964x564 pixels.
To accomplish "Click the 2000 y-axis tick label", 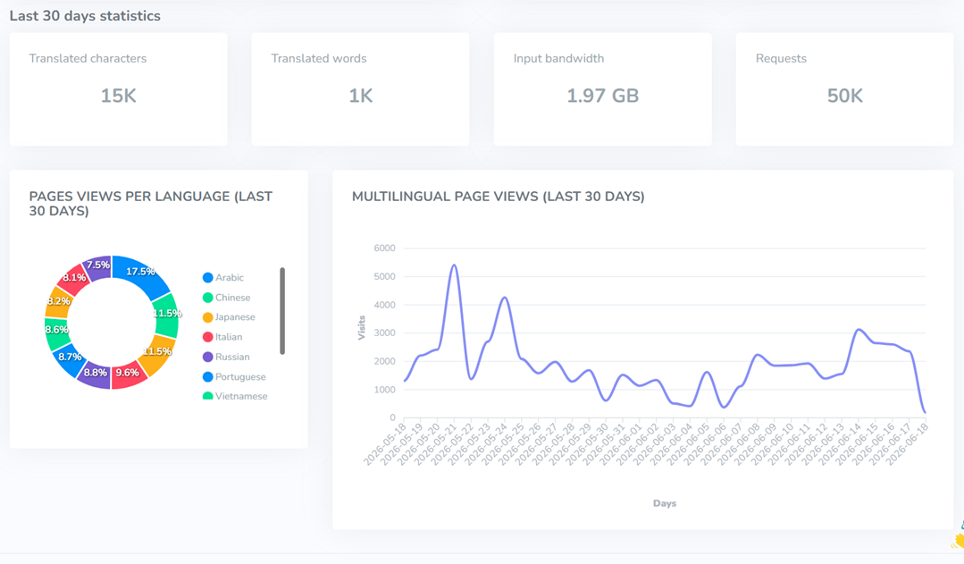I will pos(384,362).
